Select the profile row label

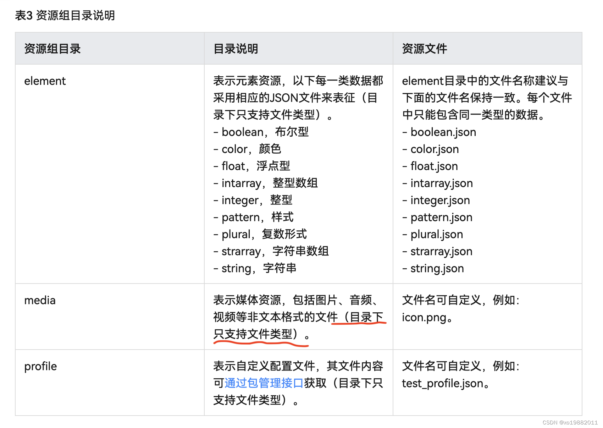pyautogui.click(x=40, y=366)
